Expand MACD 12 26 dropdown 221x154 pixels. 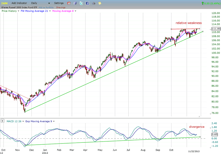23,121
